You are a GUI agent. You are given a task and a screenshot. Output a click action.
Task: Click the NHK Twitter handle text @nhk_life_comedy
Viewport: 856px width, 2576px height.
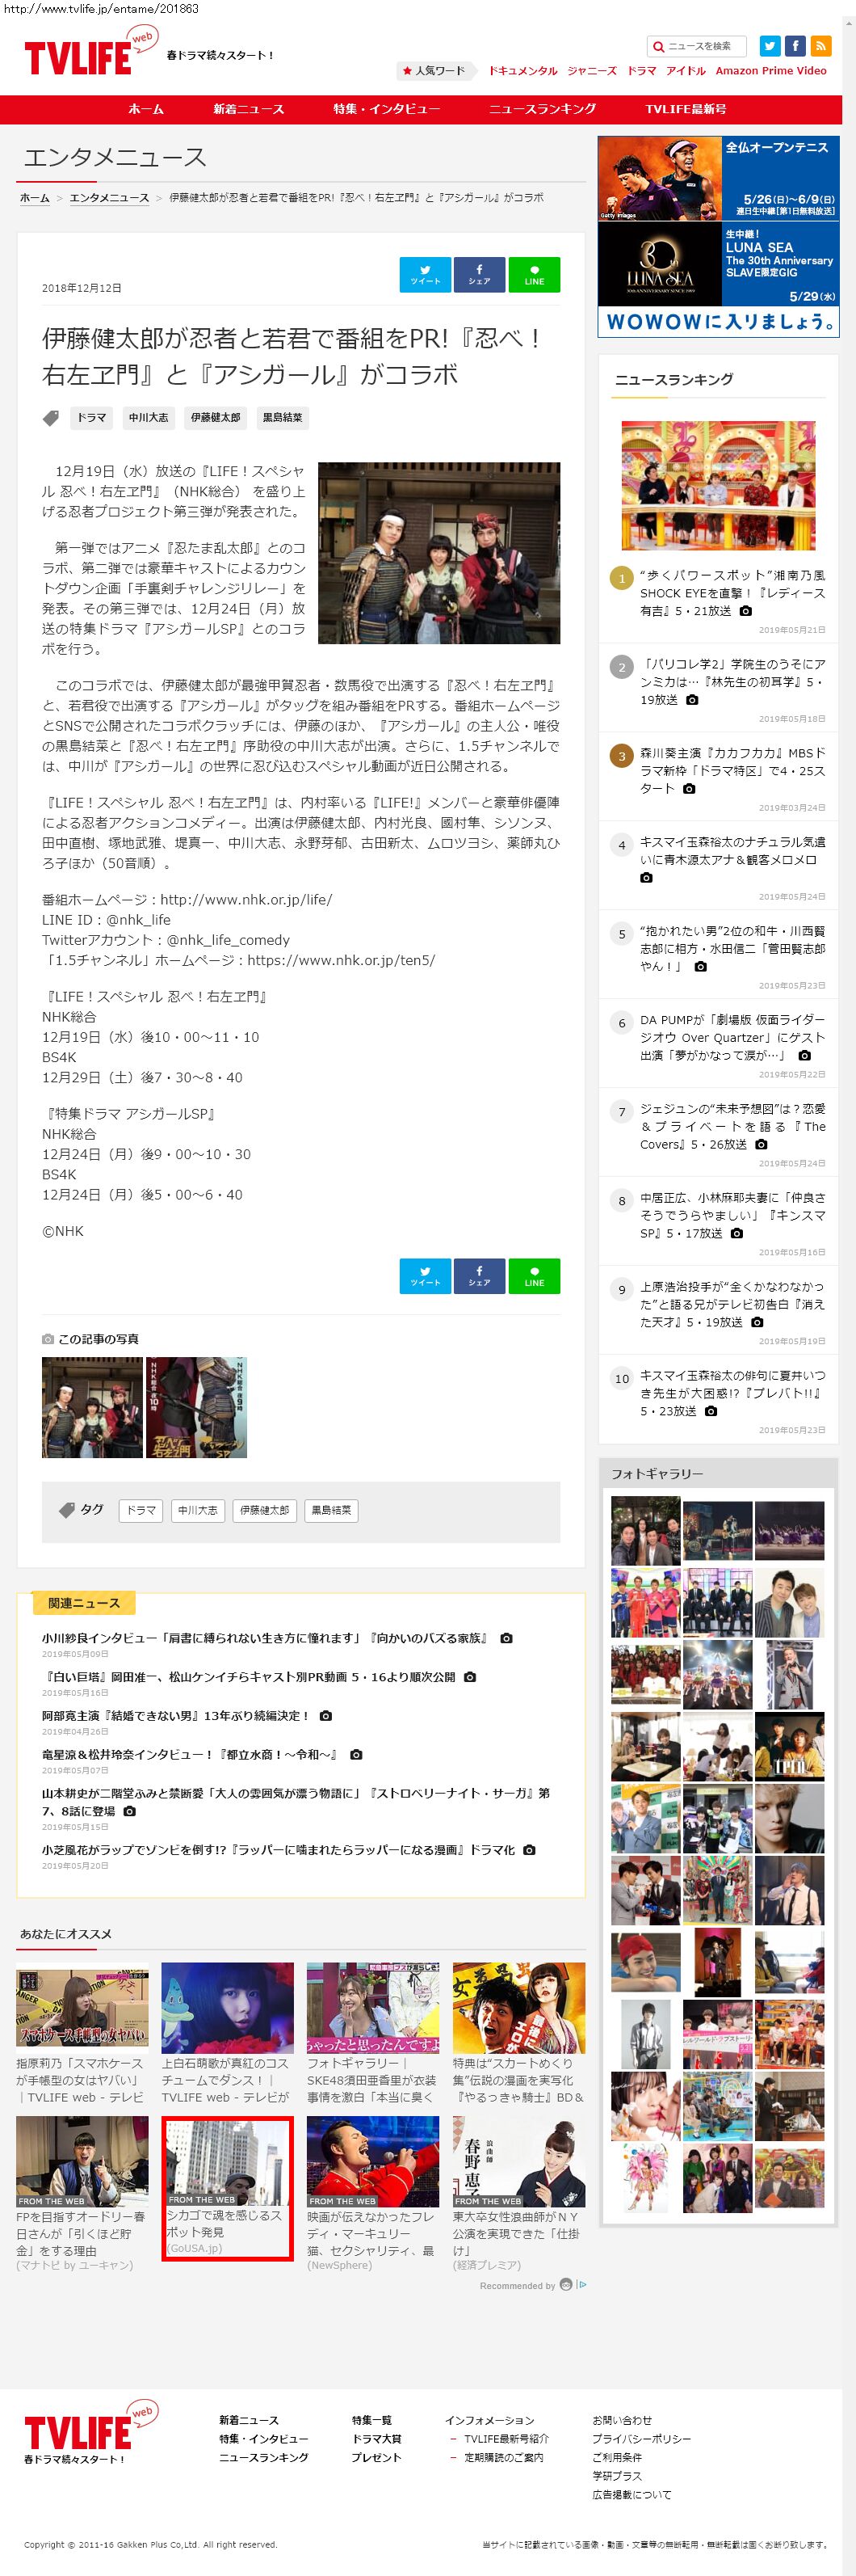tap(228, 940)
